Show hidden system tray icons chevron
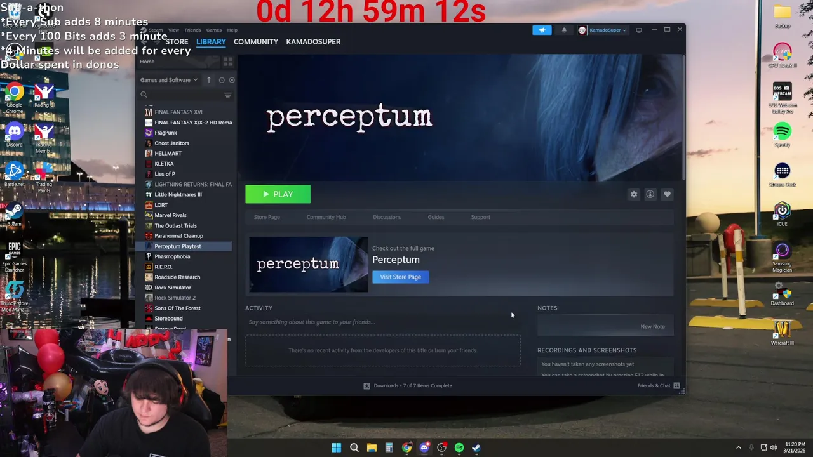The height and width of the screenshot is (457, 813). click(x=738, y=447)
